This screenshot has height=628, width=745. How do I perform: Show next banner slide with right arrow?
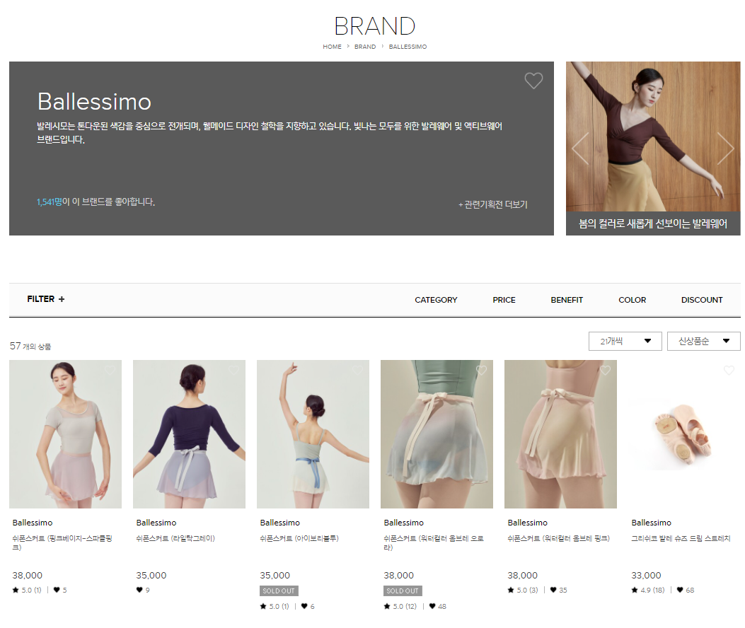(725, 149)
